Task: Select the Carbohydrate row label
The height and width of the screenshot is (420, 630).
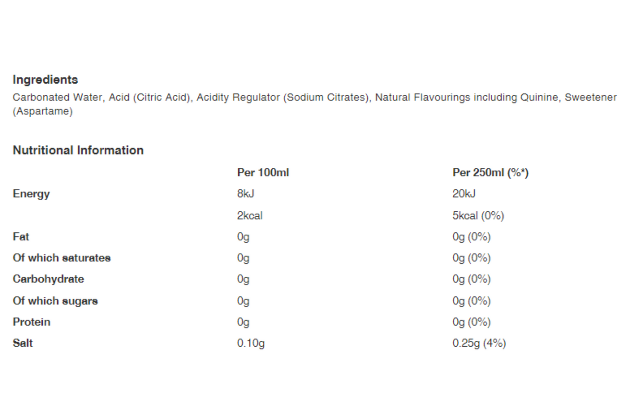Action: coord(48,279)
